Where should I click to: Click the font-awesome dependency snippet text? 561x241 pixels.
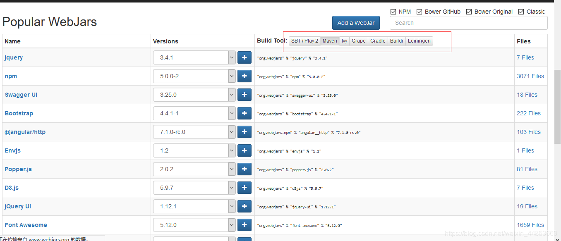click(x=300, y=226)
